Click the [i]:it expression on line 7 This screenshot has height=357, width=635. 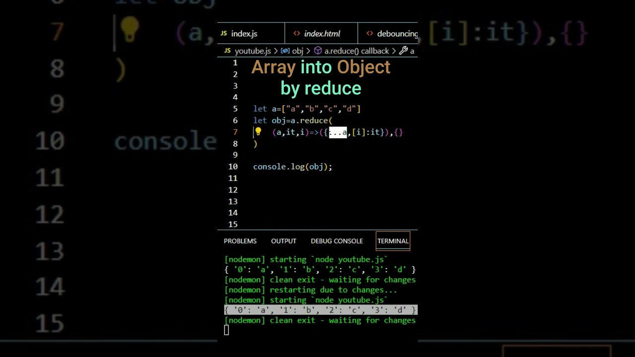pyautogui.click(x=366, y=132)
